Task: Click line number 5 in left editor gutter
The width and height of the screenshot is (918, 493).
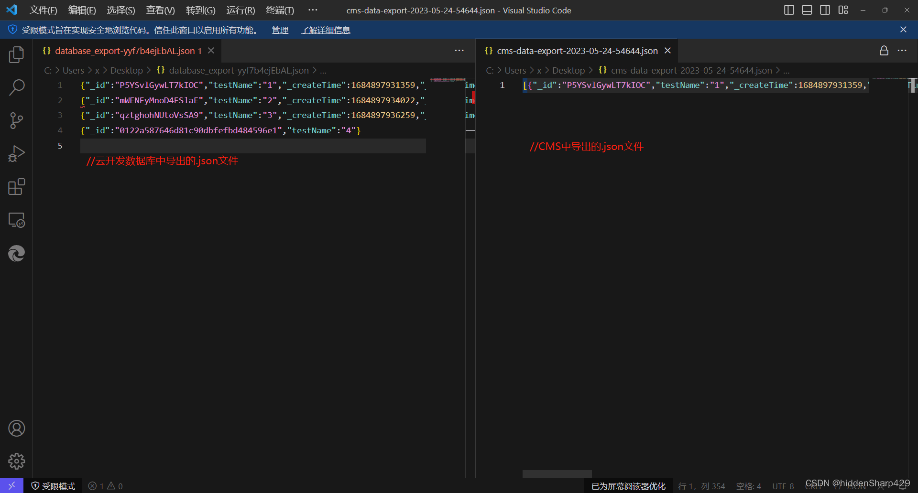Action: click(x=60, y=146)
